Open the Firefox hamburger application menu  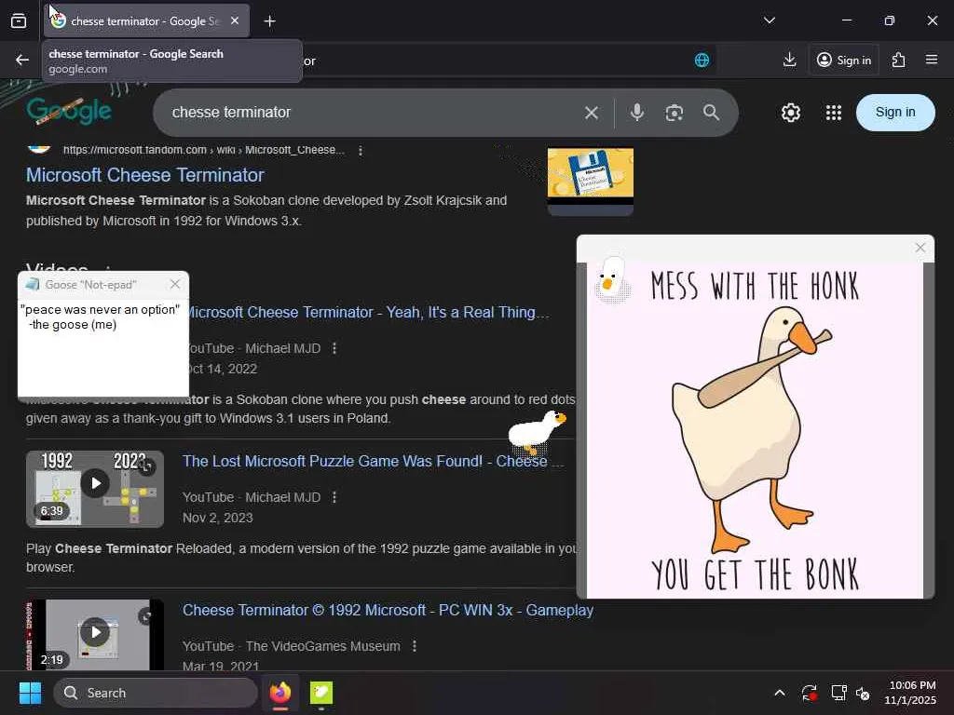pyautogui.click(x=931, y=60)
